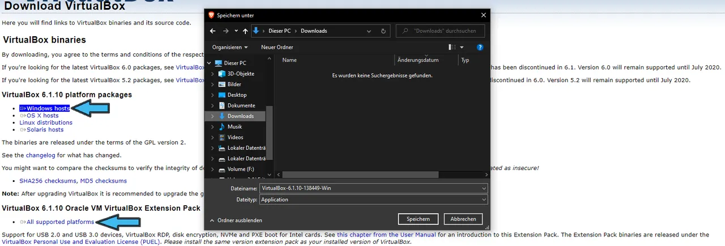This screenshot has width=725, height=246.
Task: Click the Volume (F:) drive icon
Action: click(221, 169)
